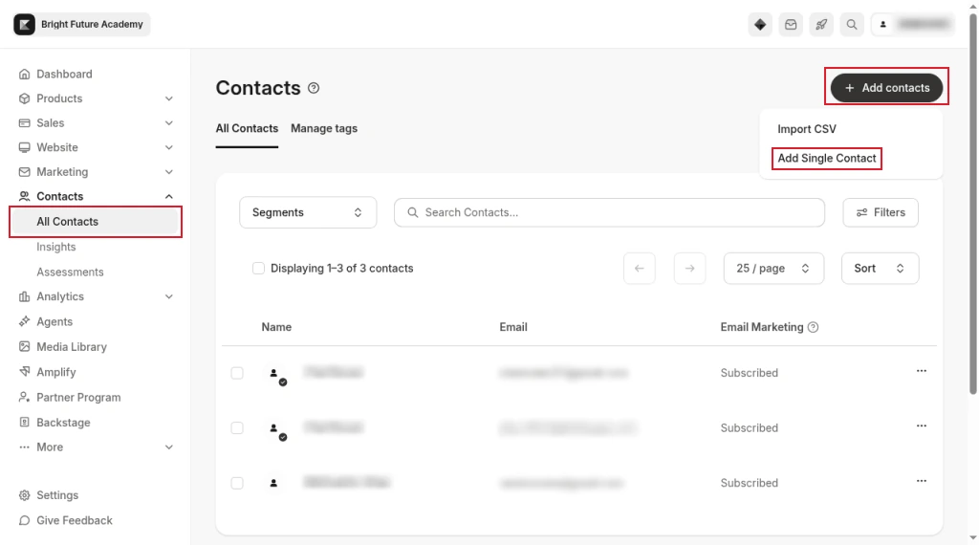The image size is (979, 545).
Task: Tick the third contact row checkbox
Action: pyautogui.click(x=237, y=483)
